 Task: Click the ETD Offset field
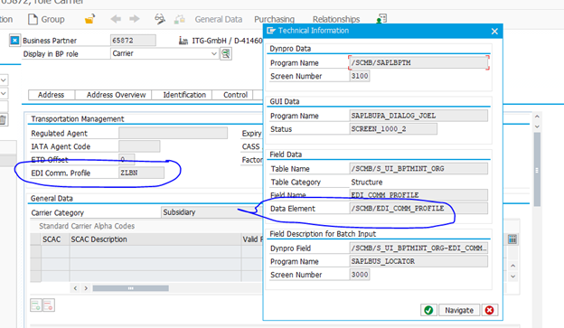pos(127,159)
